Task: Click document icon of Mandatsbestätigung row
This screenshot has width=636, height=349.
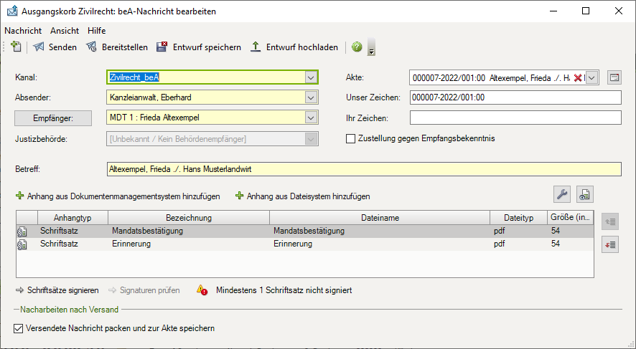Action: point(22,231)
